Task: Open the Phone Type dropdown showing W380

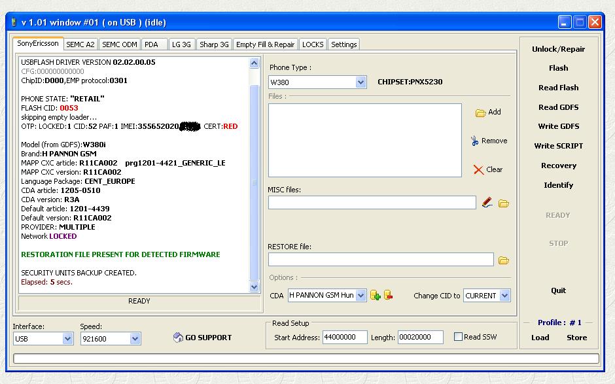Action: [318, 82]
